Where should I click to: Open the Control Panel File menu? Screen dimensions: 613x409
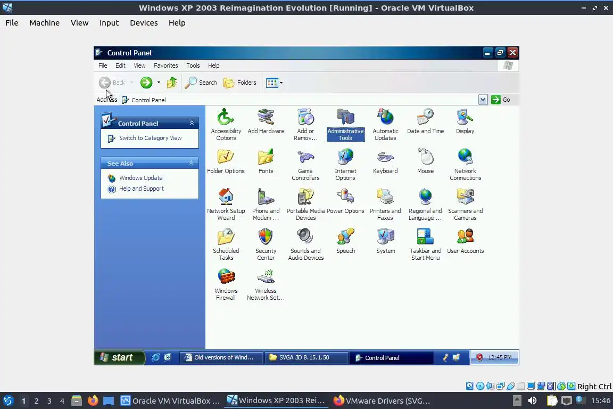[103, 66]
